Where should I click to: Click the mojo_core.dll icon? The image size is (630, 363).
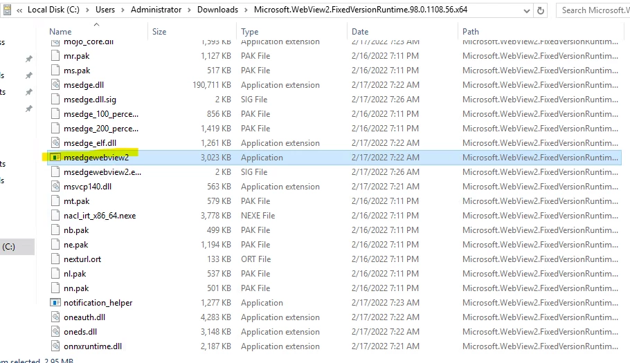click(55, 42)
